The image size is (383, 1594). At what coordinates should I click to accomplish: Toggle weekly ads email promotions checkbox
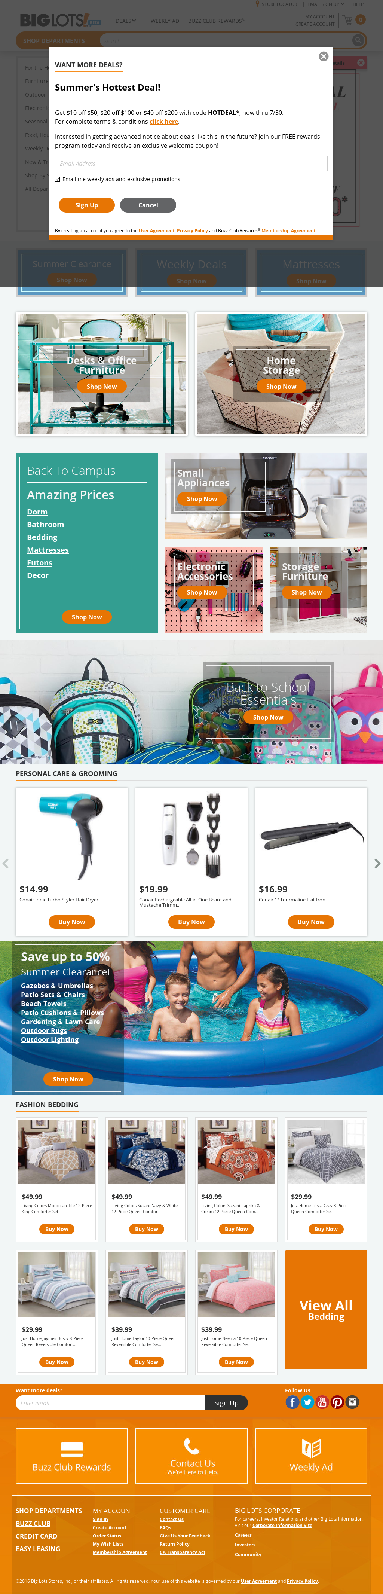click(x=58, y=180)
